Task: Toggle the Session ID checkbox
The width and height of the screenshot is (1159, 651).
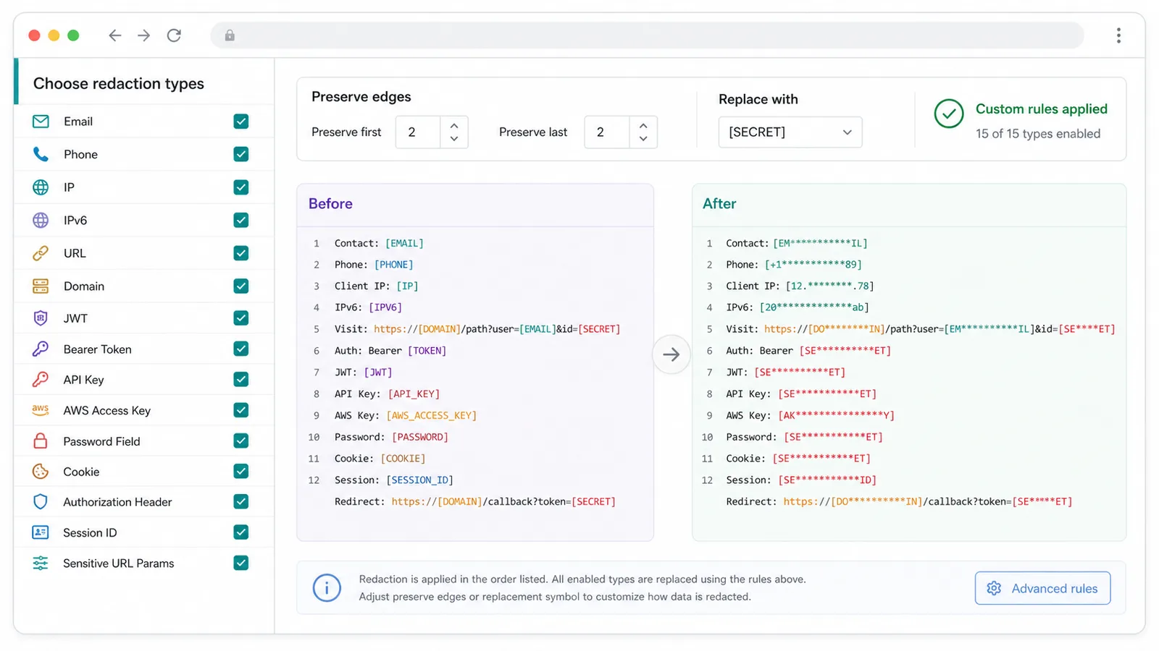Action: [x=241, y=532]
